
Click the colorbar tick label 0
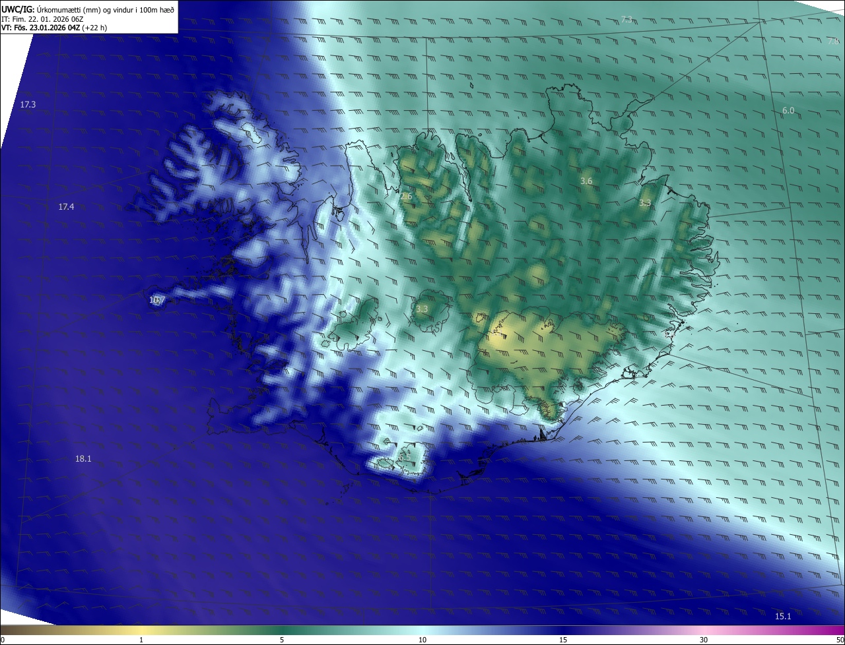click(2, 640)
